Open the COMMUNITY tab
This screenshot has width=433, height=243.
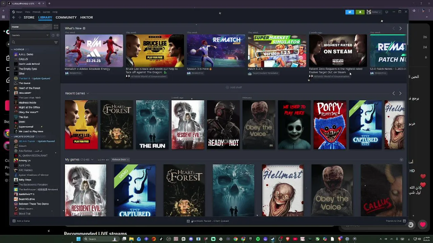[x=66, y=17]
